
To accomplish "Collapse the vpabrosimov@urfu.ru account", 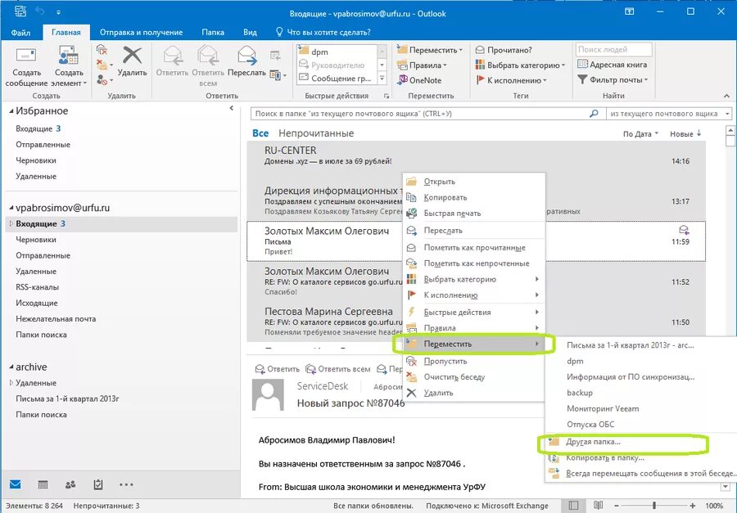I will 11,208.
